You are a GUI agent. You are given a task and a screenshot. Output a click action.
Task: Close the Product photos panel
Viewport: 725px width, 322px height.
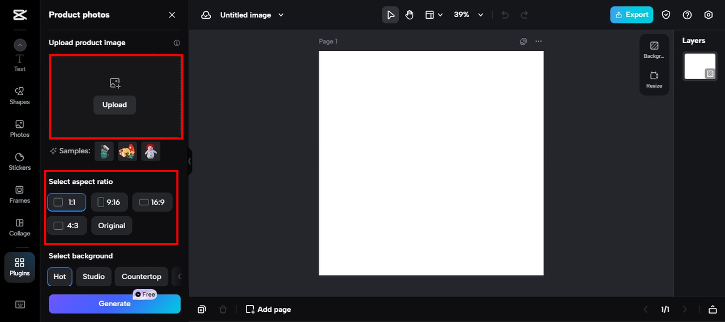click(172, 15)
